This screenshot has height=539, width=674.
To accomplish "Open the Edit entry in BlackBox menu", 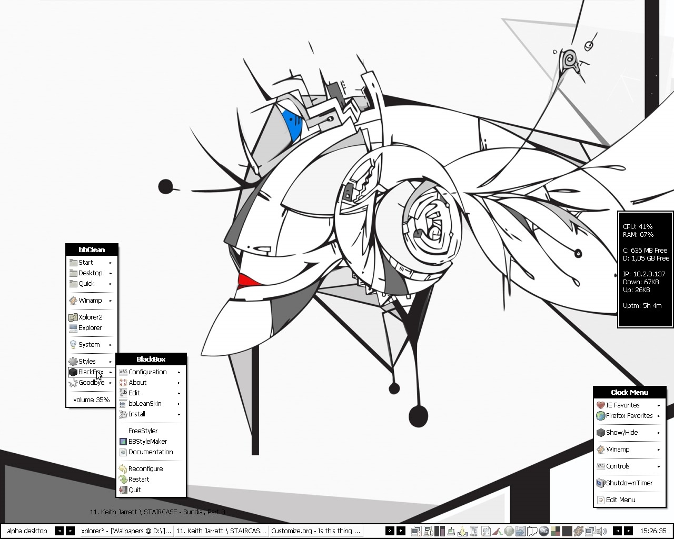I will click(x=151, y=393).
